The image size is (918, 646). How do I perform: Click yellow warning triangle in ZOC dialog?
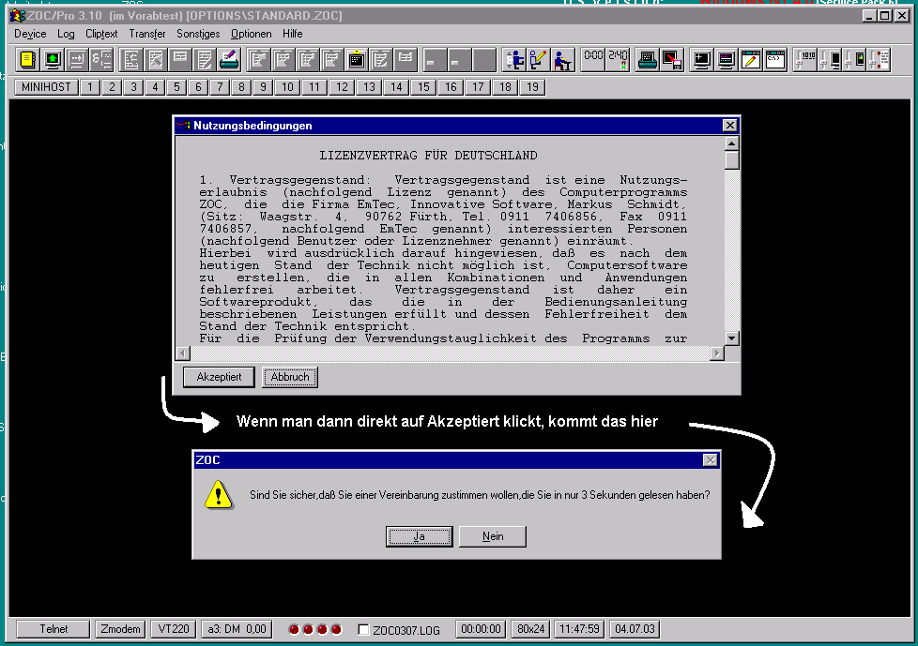tap(219, 495)
